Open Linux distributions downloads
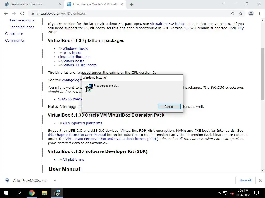 pos(74,57)
